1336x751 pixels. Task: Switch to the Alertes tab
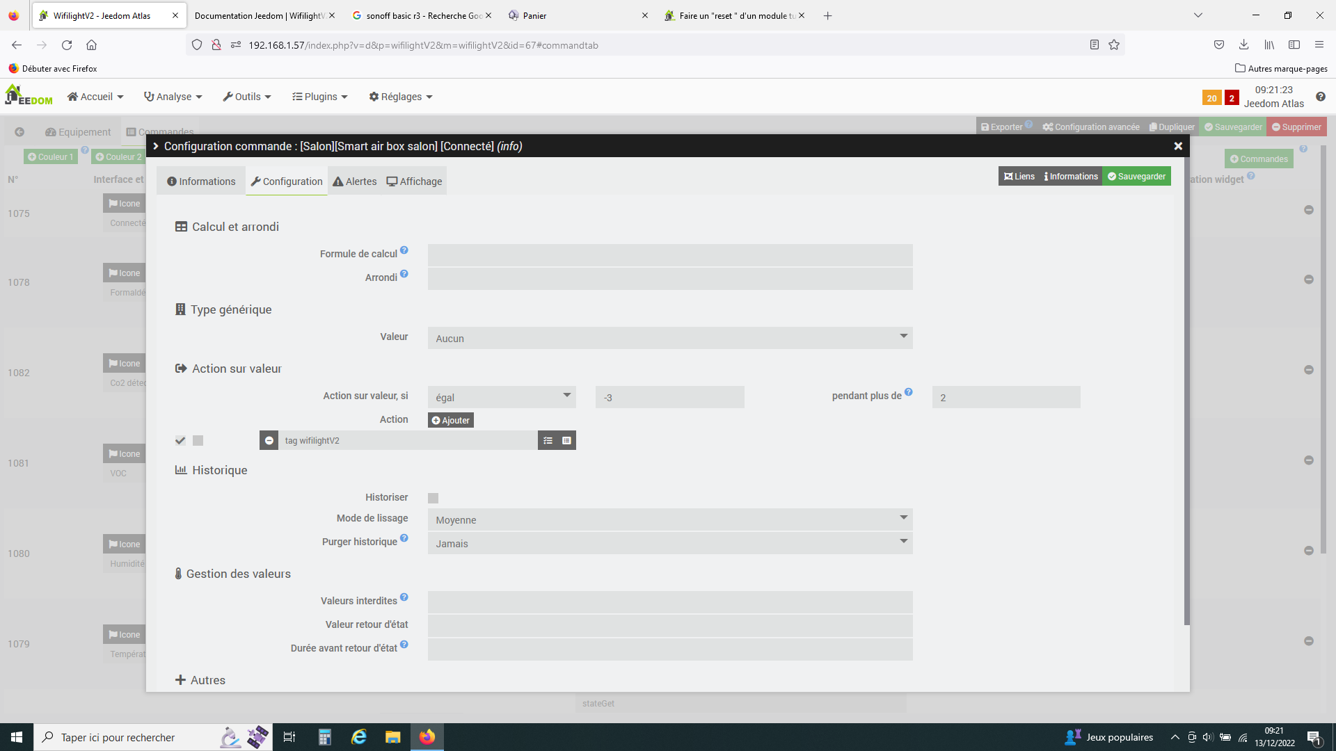(355, 181)
